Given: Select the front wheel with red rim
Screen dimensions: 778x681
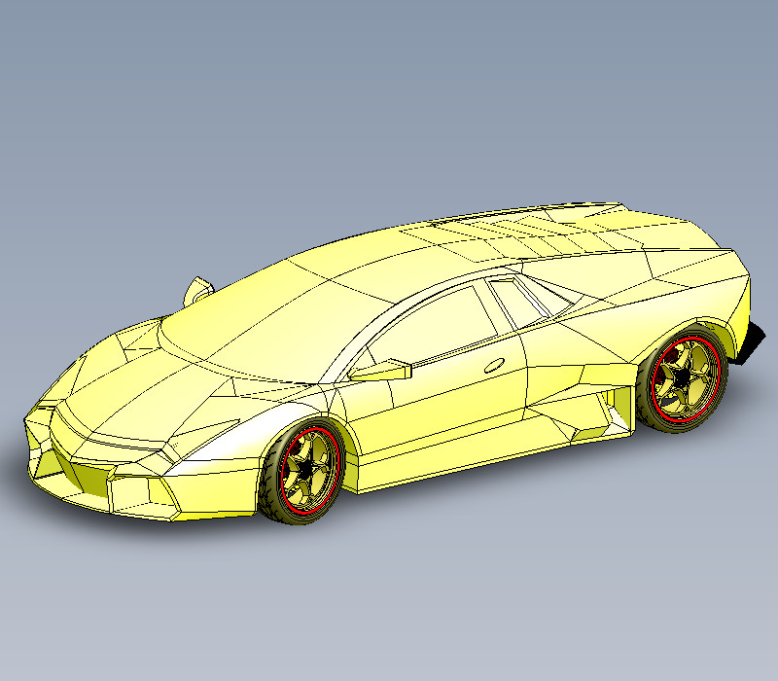Looking at the screenshot, I should pyautogui.click(x=301, y=471).
